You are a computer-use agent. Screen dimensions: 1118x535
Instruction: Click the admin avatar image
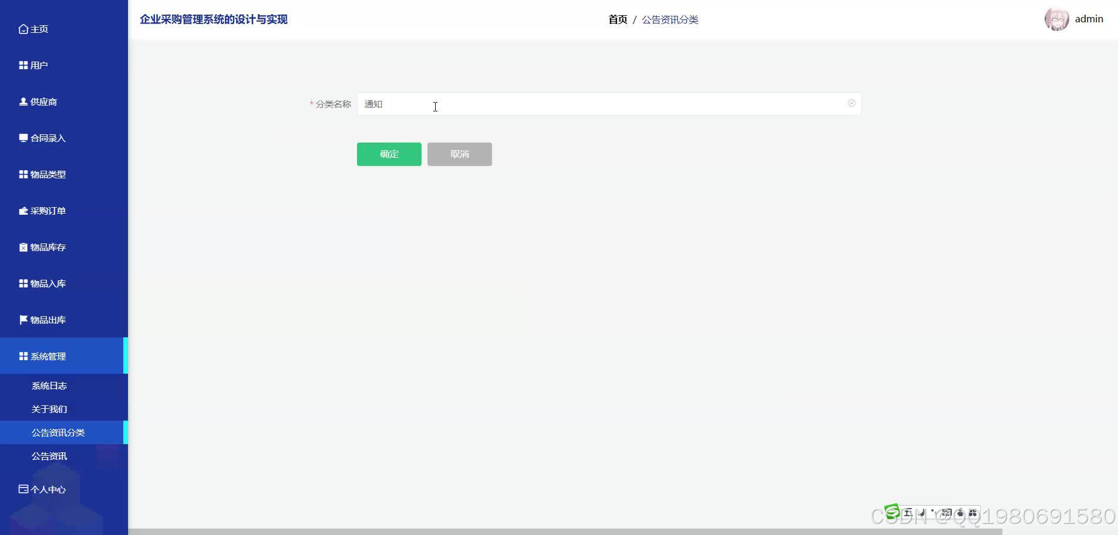click(x=1056, y=19)
